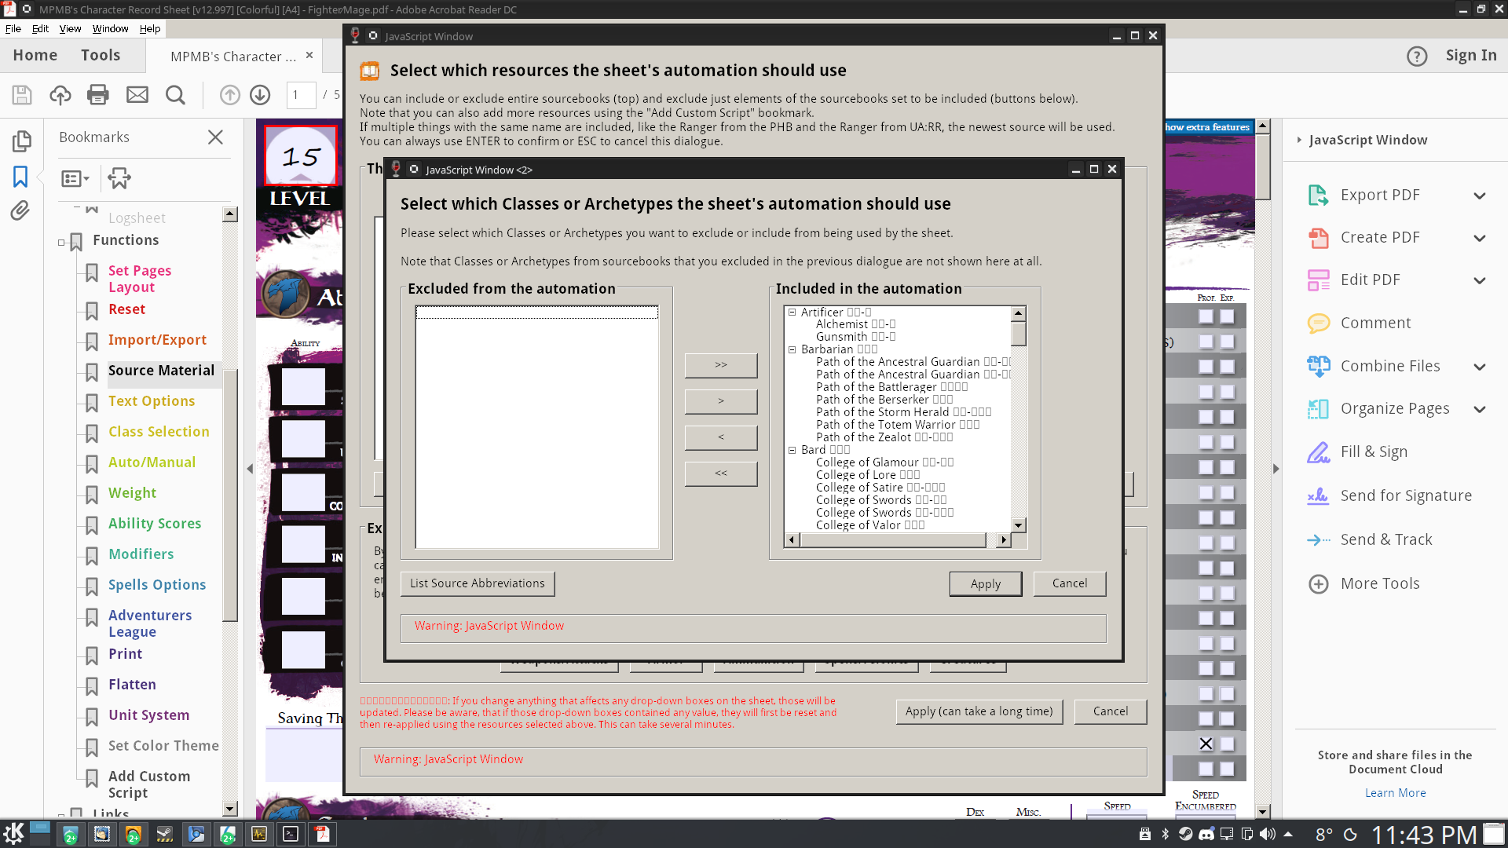
Task: Open the Attachments paperclip icon
Action: pos(20,210)
